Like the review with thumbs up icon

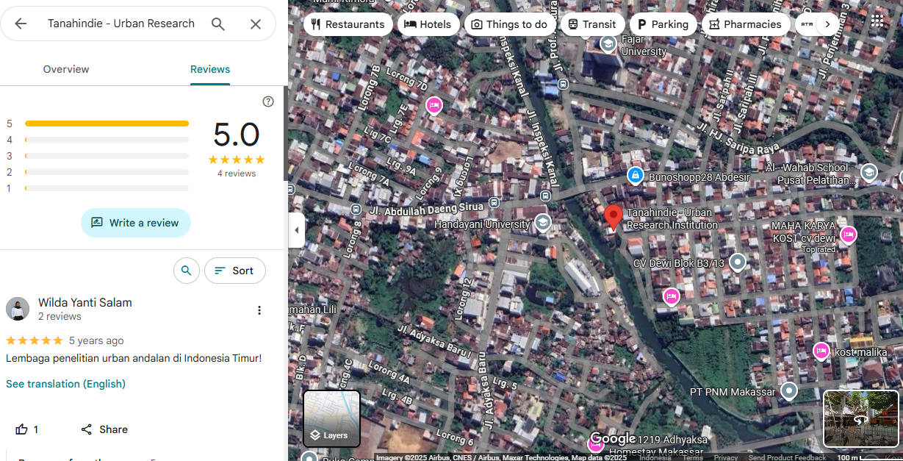[22, 429]
